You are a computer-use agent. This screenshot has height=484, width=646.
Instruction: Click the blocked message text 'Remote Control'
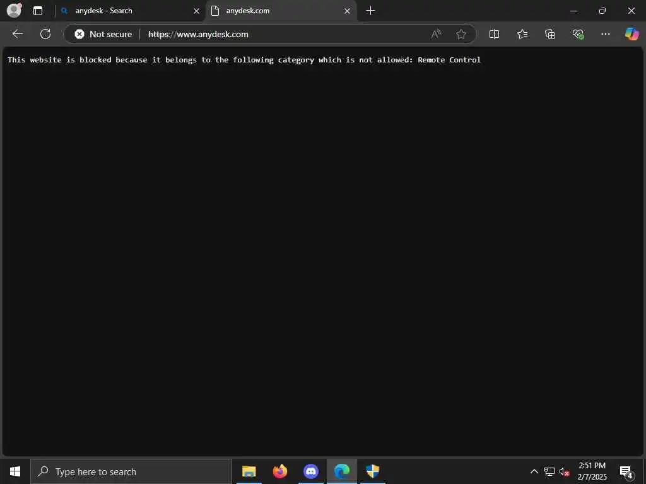[x=449, y=60]
